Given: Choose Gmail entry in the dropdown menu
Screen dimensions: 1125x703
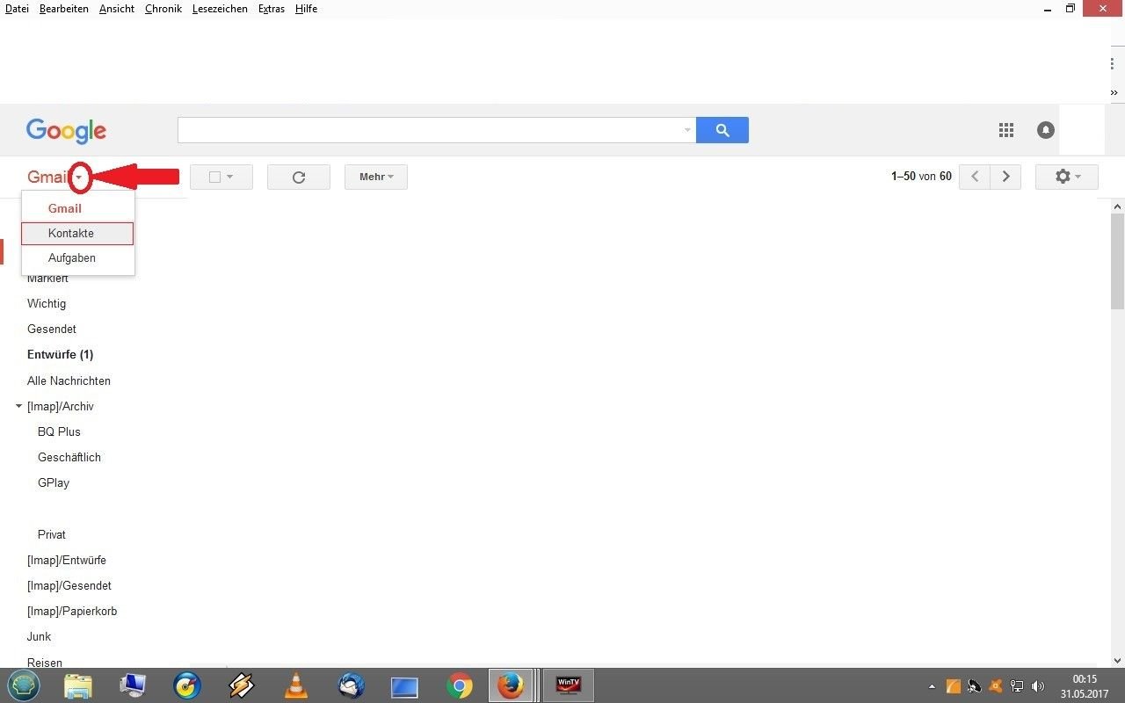Looking at the screenshot, I should [77, 208].
